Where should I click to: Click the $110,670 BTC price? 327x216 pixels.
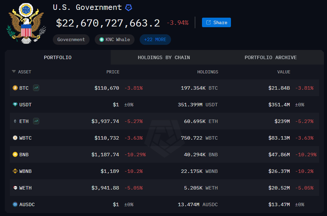click(x=107, y=88)
